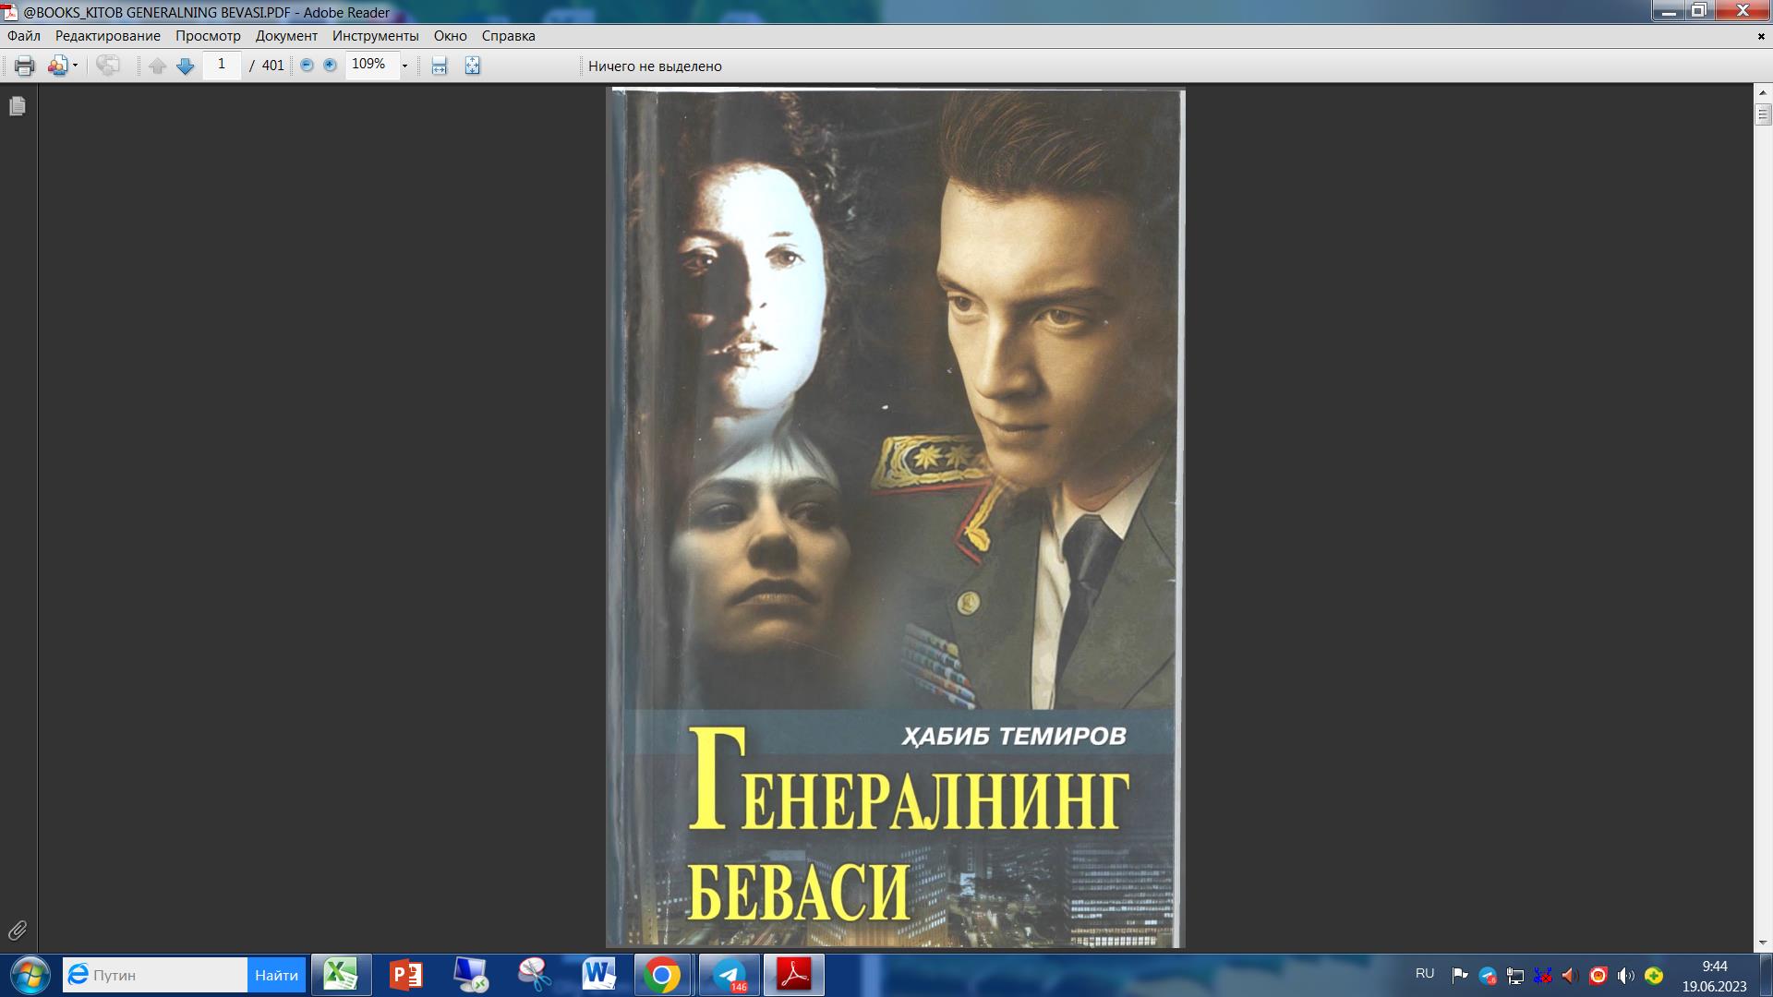The image size is (1773, 997).
Task: Open the Справка menu
Action: tap(508, 36)
